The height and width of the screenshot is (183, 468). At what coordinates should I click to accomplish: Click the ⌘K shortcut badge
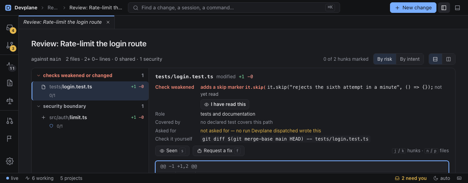click(x=330, y=7)
